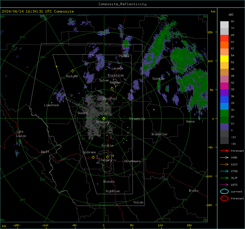Click the Lacombe city label
Image resolution: width=245 pixels, height=229 pixels.
[117, 68]
